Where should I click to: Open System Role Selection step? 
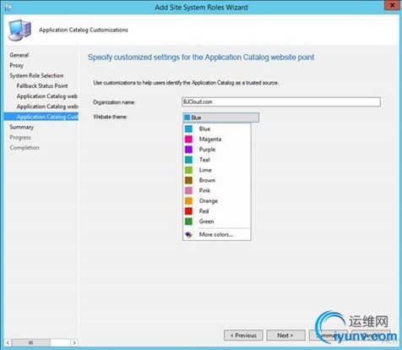[x=36, y=75]
